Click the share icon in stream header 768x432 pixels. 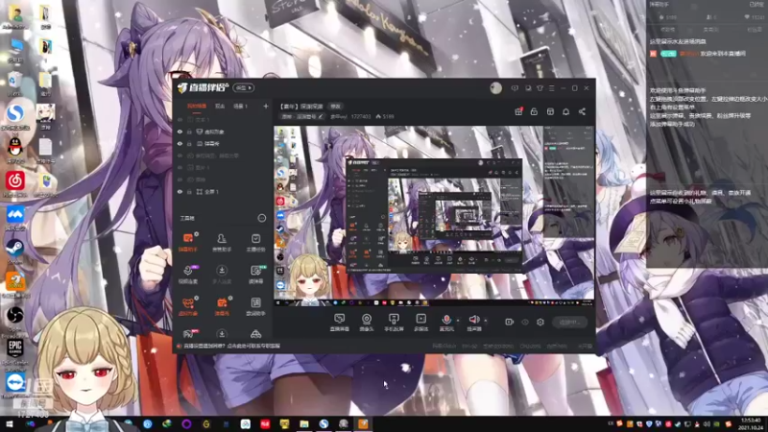click(x=582, y=111)
